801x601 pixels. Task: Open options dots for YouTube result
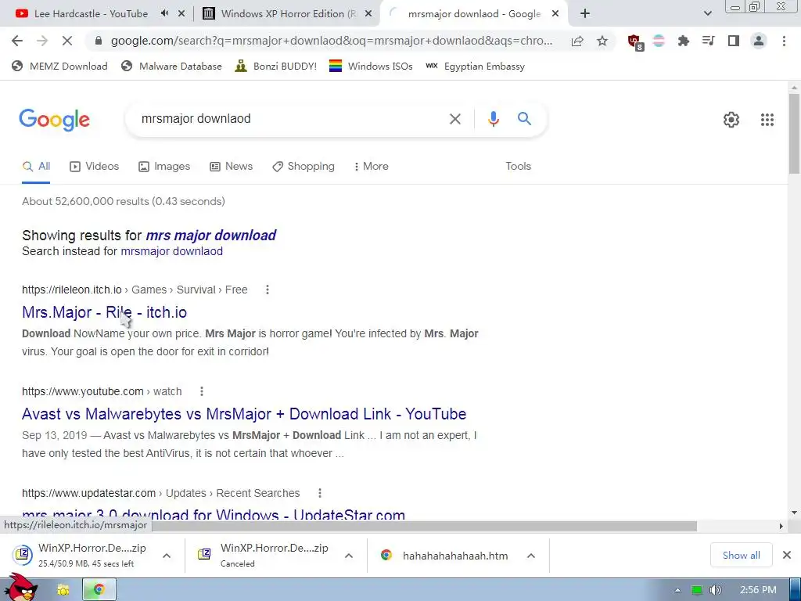pyautogui.click(x=202, y=391)
